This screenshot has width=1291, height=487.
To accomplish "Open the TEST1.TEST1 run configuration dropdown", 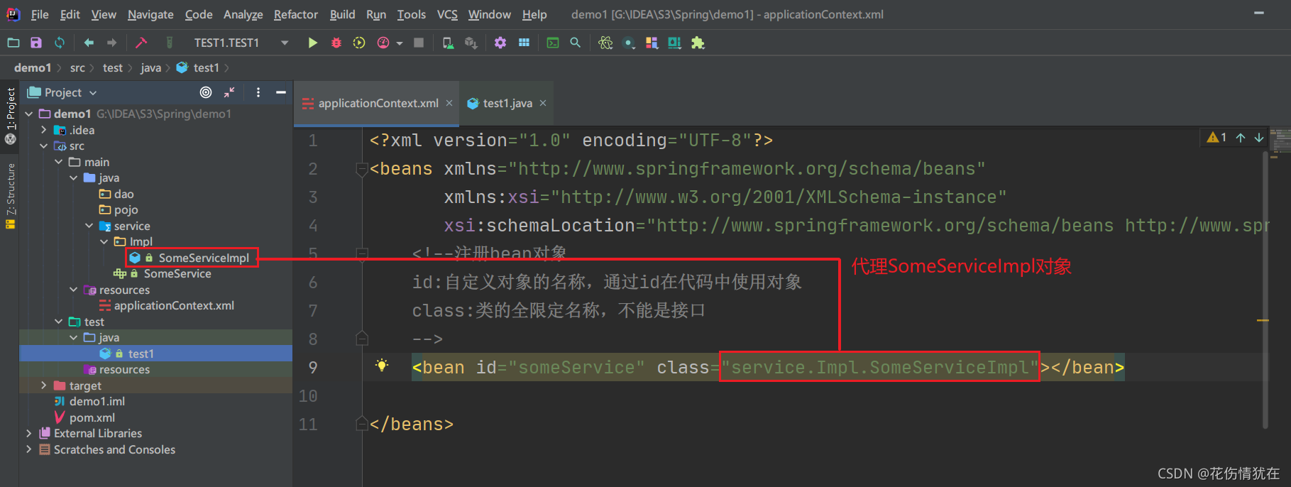I will (x=285, y=43).
